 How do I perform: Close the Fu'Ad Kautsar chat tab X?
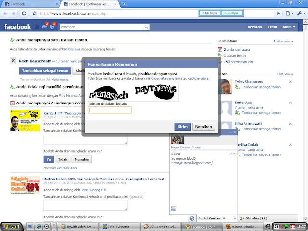[235, 218]
